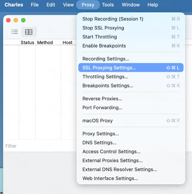Select Start Throttling
The height and width of the screenshot is (194, 192).
click(131, 37)
